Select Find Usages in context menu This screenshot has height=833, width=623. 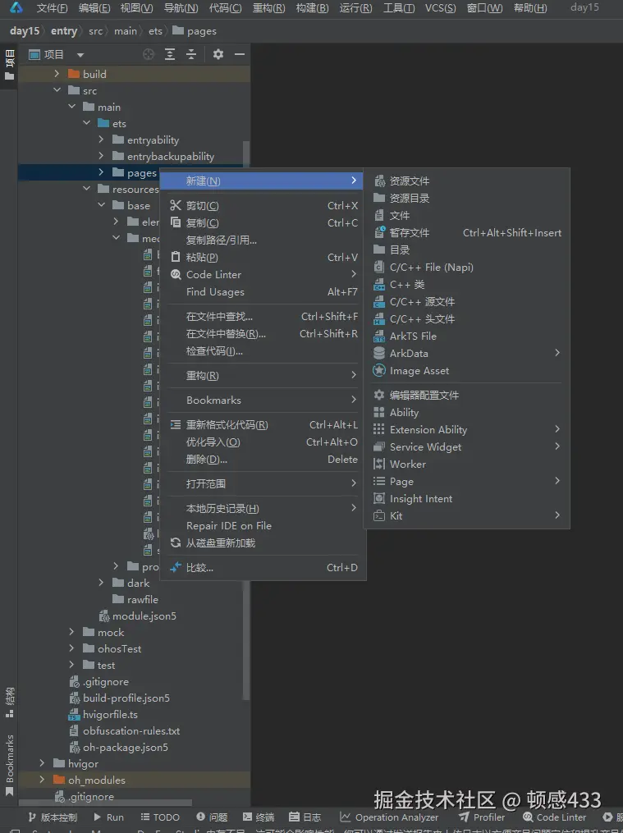(x=263, y=291)
